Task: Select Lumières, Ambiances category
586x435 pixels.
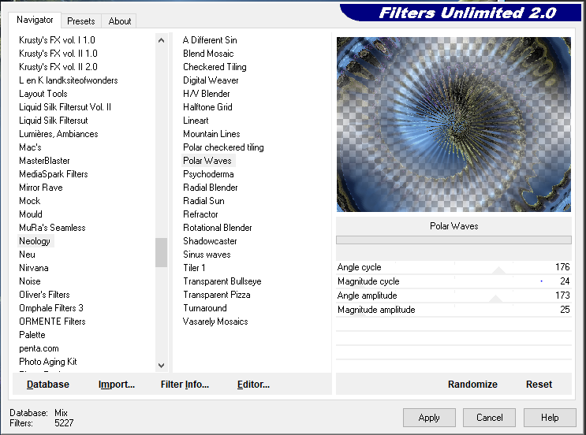Action: (58, 134)
